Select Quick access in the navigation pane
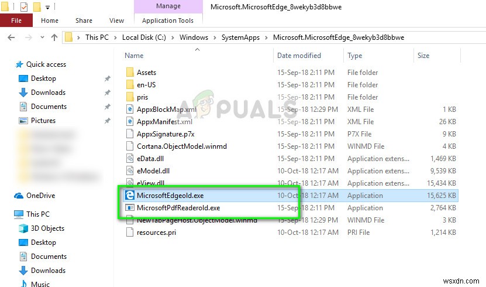486x287 pixels. point(46,64)
